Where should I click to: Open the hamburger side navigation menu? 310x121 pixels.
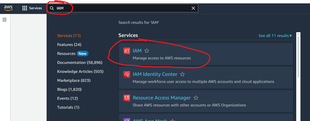point(4,20)
